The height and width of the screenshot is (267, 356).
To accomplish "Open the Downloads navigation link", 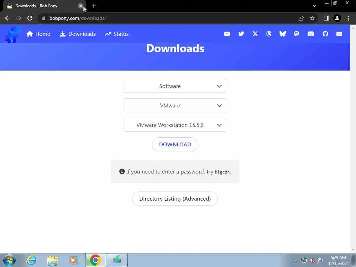I will 78,34.
